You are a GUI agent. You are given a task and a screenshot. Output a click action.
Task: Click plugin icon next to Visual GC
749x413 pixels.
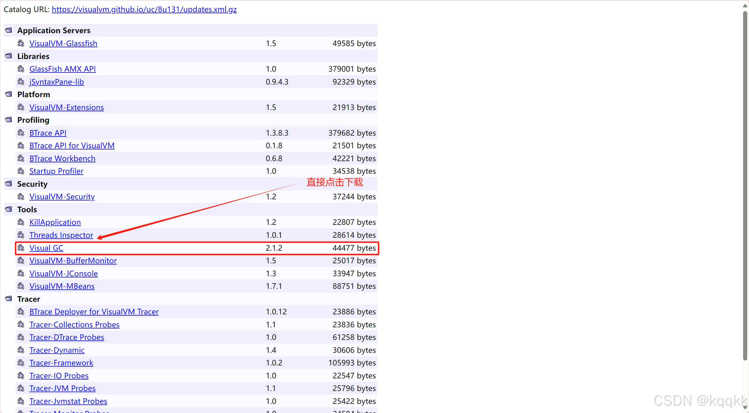coord(21,248)
